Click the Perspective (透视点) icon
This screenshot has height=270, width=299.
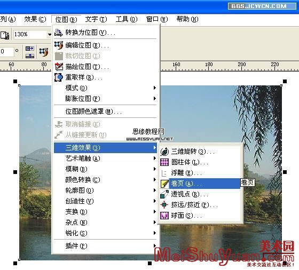point(164,194)
